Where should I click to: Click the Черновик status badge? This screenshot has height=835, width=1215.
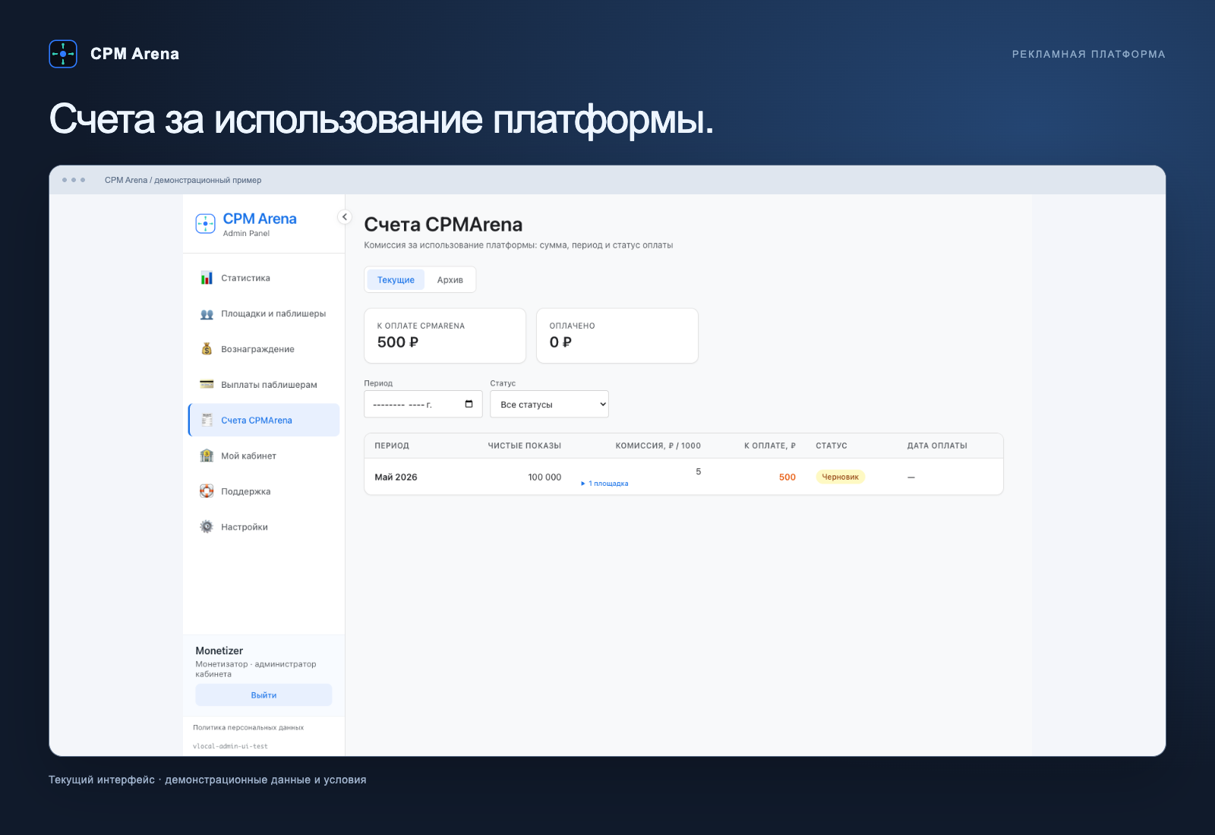840,477
